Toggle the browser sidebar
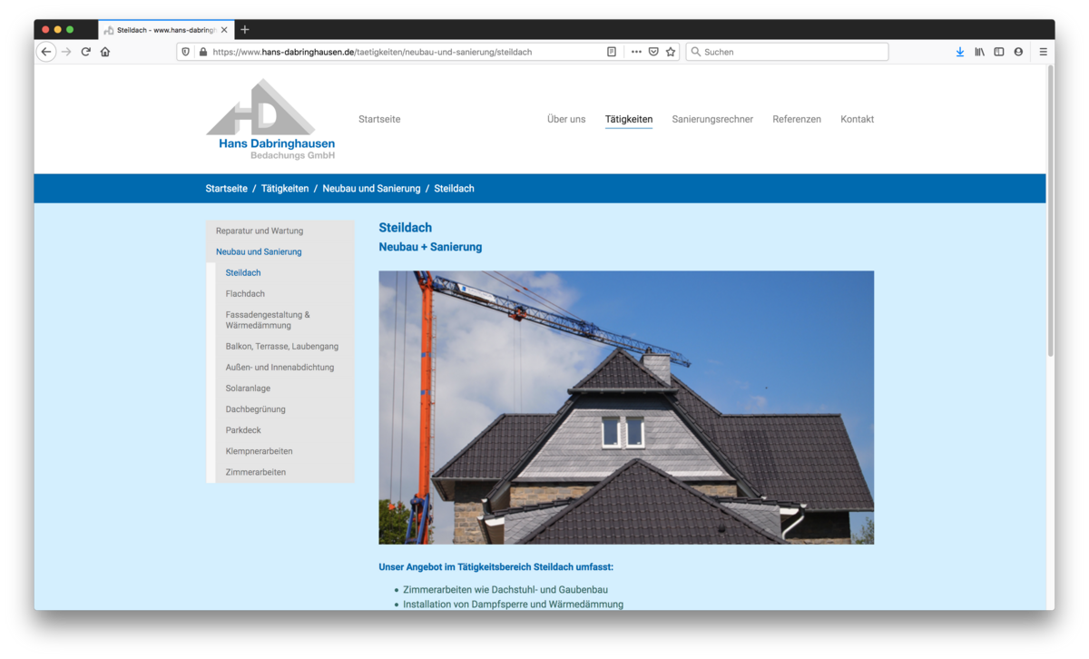 [x=998, y=52]
